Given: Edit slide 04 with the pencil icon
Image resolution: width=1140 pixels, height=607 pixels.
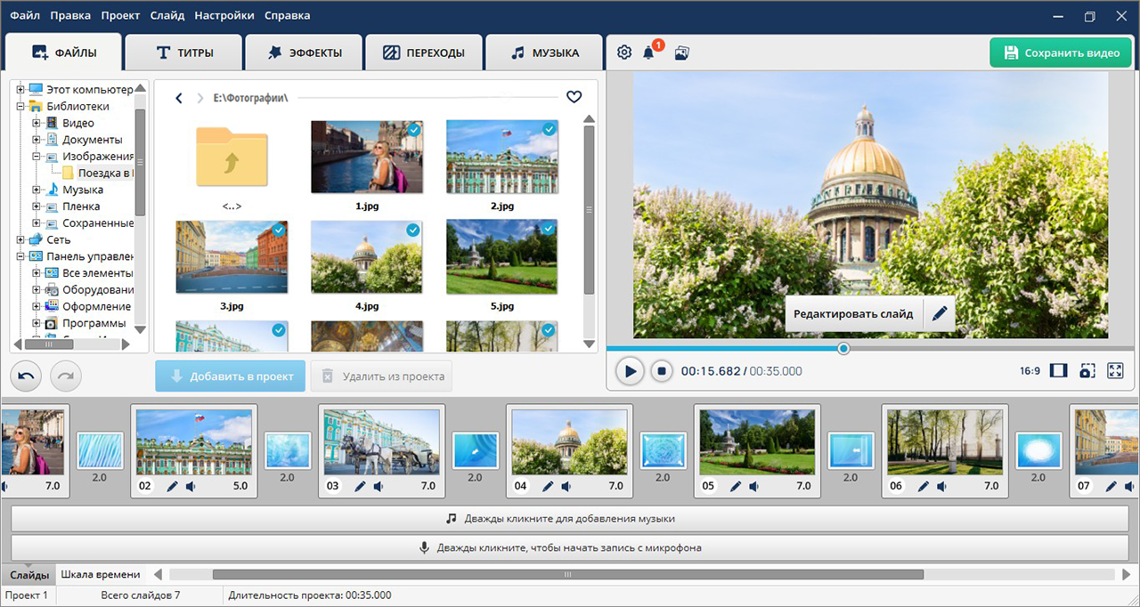Looking at the screenshot, I should [548, 487].
